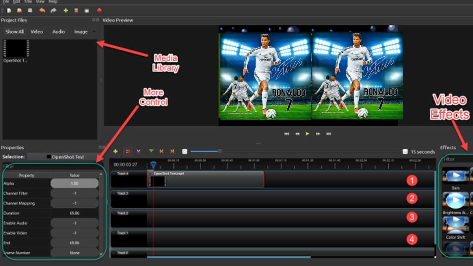Click the Value column header
Screen dimensions: 473x266
(74, 175)
